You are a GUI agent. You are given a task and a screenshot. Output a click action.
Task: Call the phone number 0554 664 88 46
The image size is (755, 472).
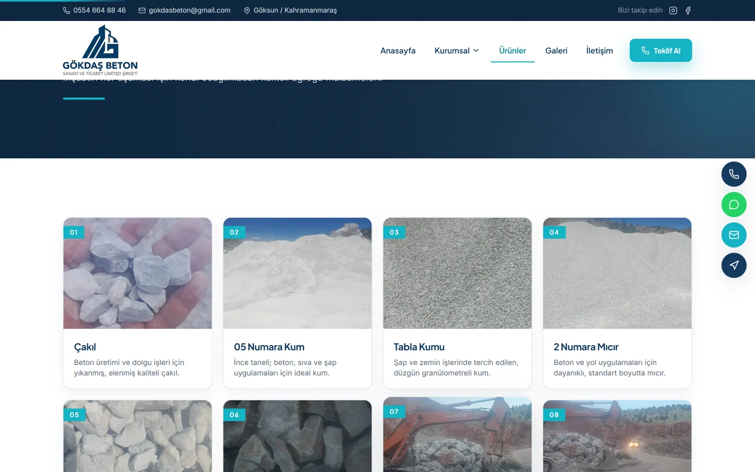94,10
